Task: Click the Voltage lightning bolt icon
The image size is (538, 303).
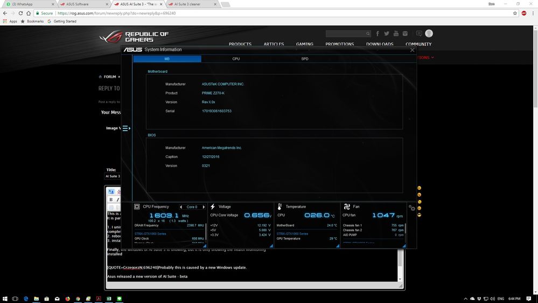Action: pos(213,206)
